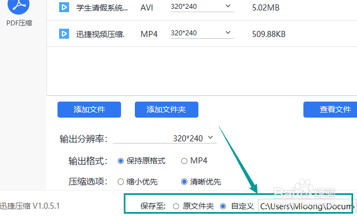
Task: Select the 学生请假系统... file name
Action: [102, 8]
